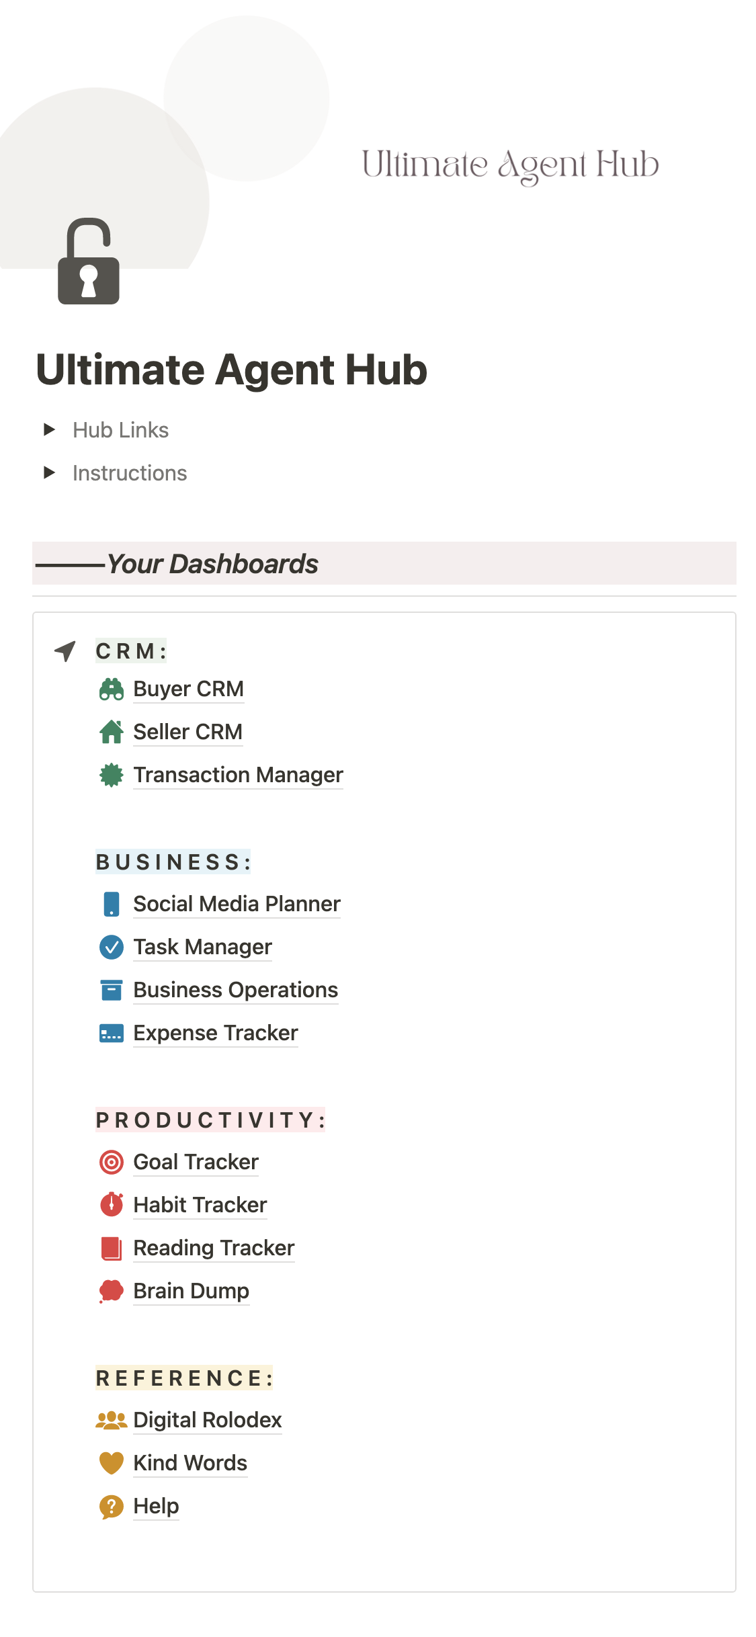Click the Your Dashboards heading
The image size is (756, 1637).
[212, 564]
